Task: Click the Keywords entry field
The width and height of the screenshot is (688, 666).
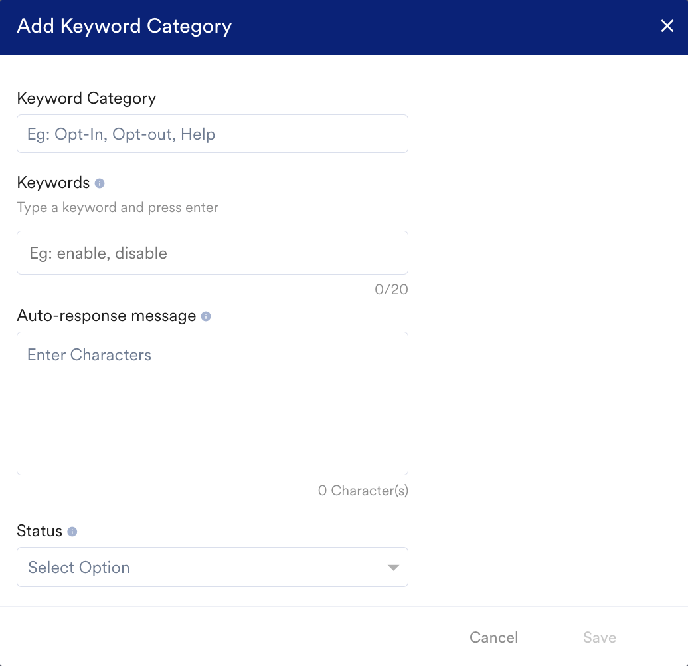Action: [213, 253]
